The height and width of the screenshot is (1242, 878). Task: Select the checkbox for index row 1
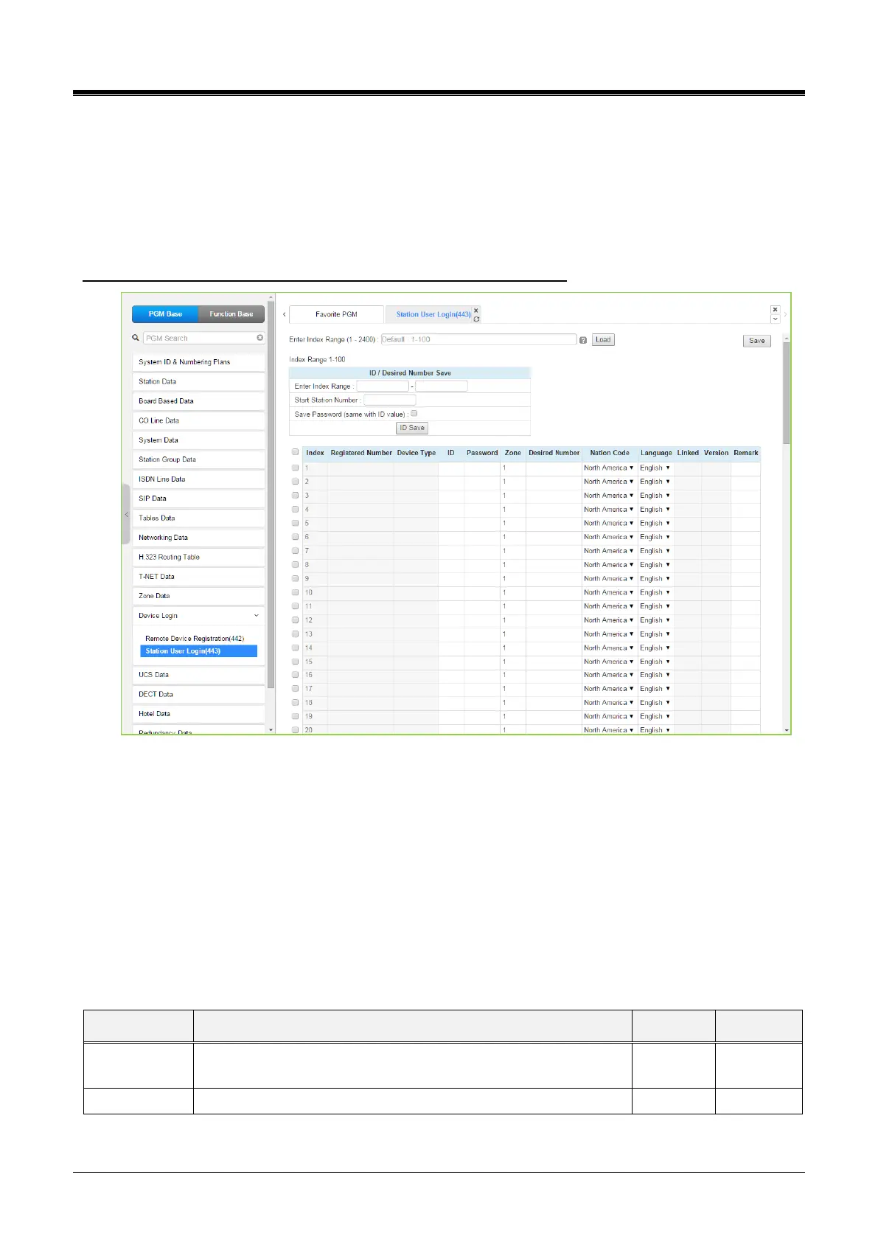coord(295,468)
